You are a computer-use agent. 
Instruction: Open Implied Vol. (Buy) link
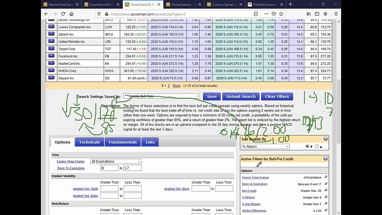(x=177, y=189)
